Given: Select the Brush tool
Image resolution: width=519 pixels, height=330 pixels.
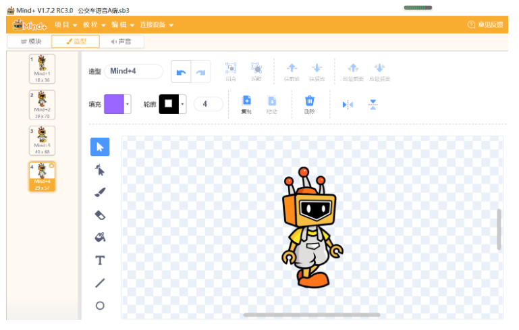Looking at the screenshot, I should [x=100, y=192].
